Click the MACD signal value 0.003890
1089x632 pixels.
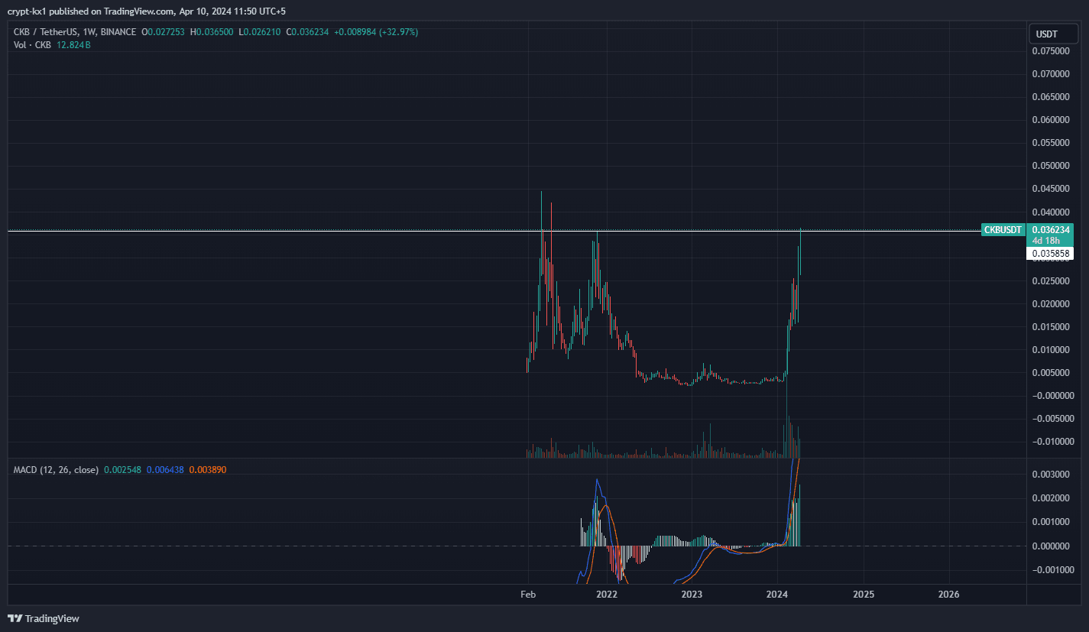207,470
